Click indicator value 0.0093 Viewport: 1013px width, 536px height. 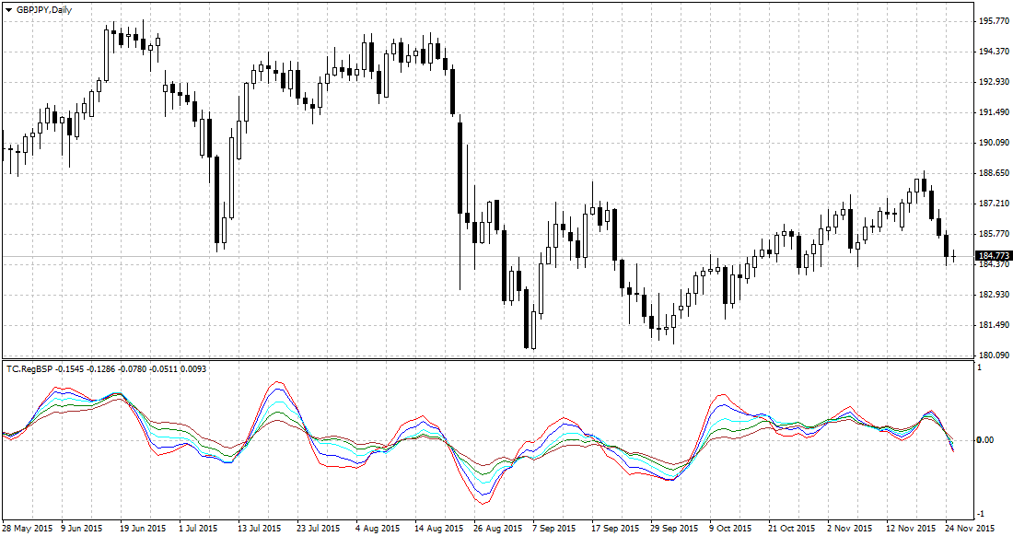point(193,368)
